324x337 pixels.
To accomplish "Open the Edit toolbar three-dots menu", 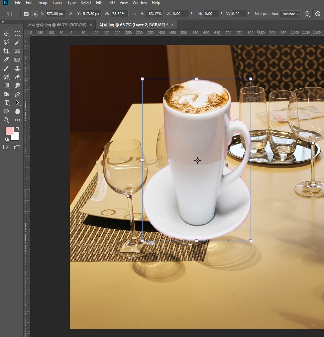I will (18, 120).
